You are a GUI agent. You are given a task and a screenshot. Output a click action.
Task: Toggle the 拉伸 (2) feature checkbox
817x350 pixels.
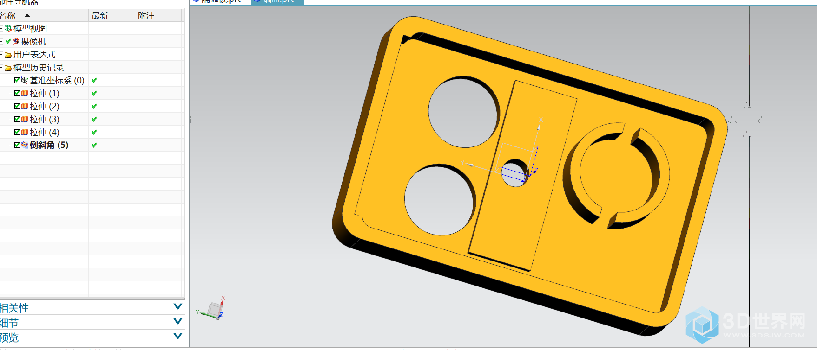17,106
